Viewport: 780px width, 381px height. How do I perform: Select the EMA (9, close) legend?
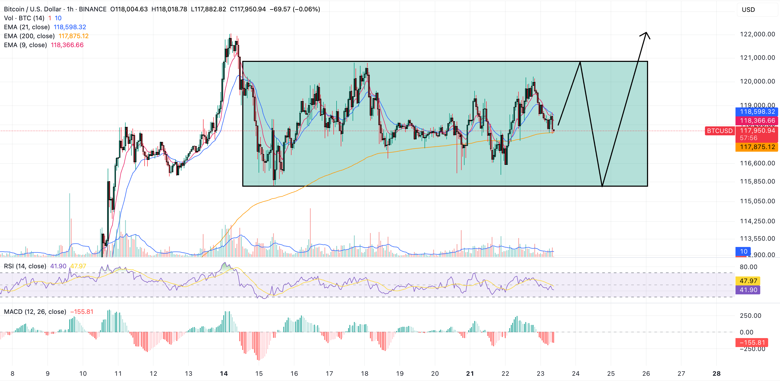point(26,45)
